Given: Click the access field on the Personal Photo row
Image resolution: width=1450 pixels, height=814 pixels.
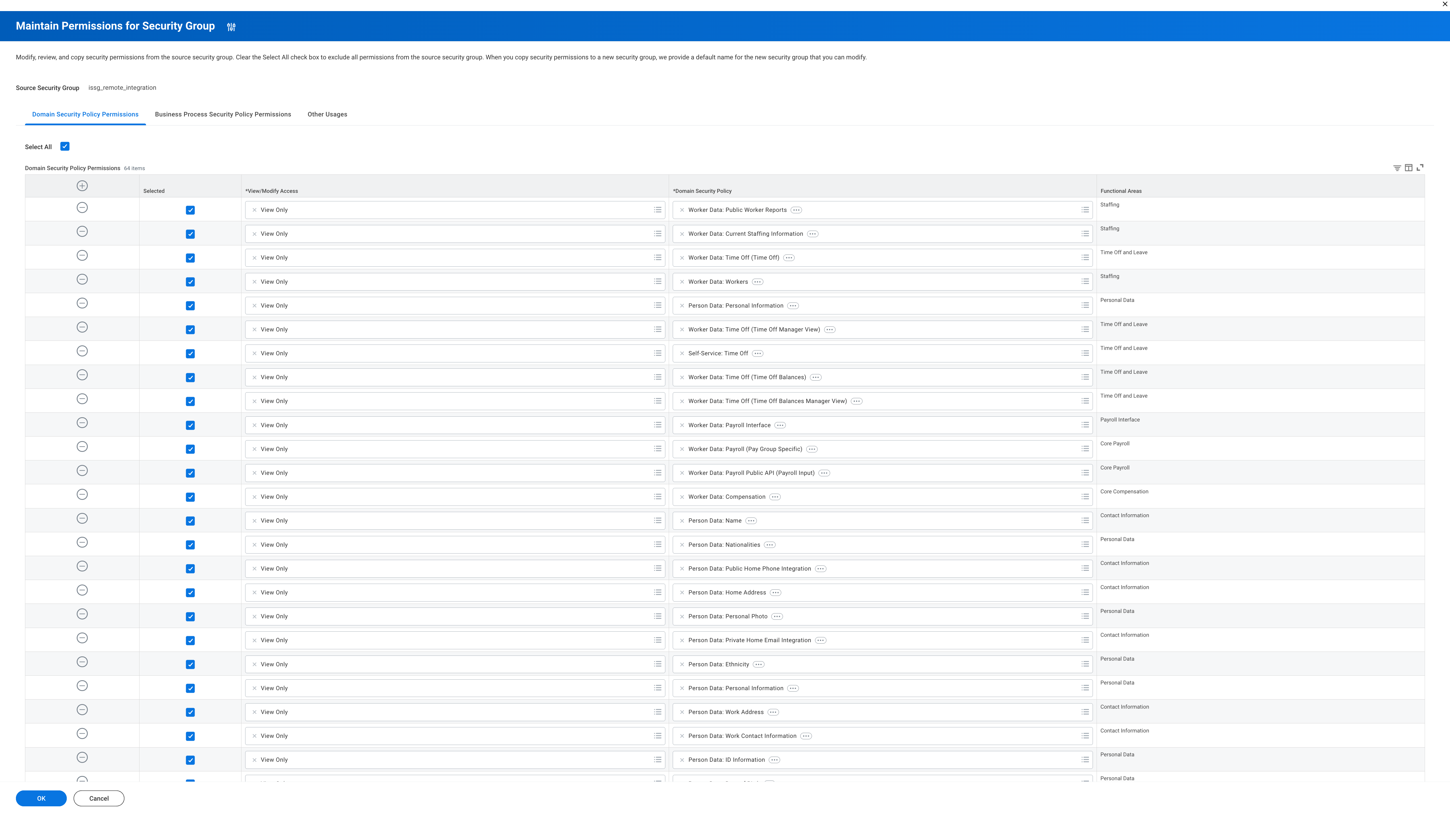Looking at the screenshot, I should 450,616.
